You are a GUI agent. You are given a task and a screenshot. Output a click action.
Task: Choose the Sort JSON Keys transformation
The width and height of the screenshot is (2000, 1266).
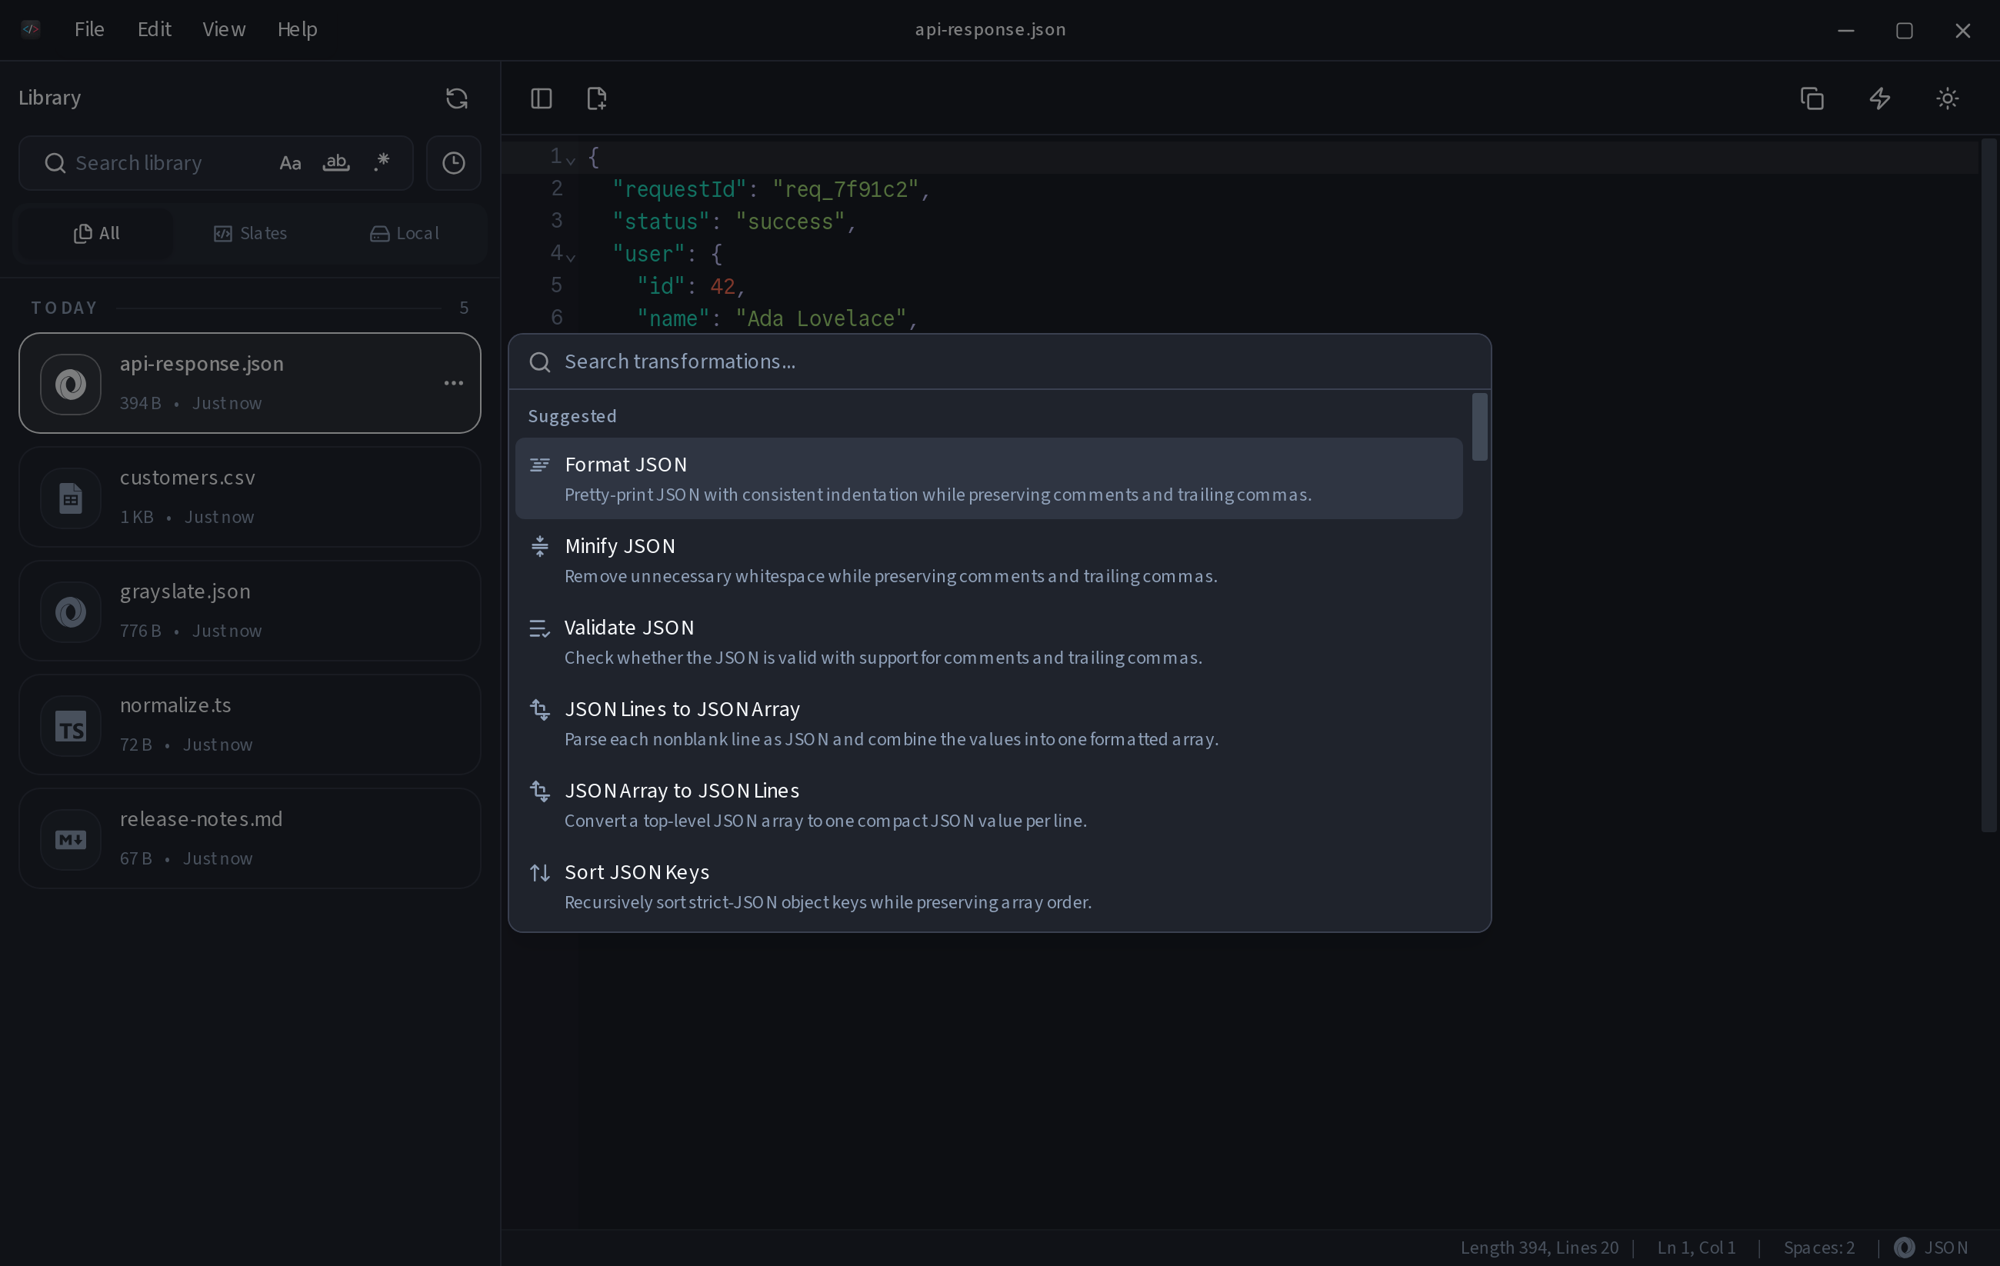coord(988,886)
